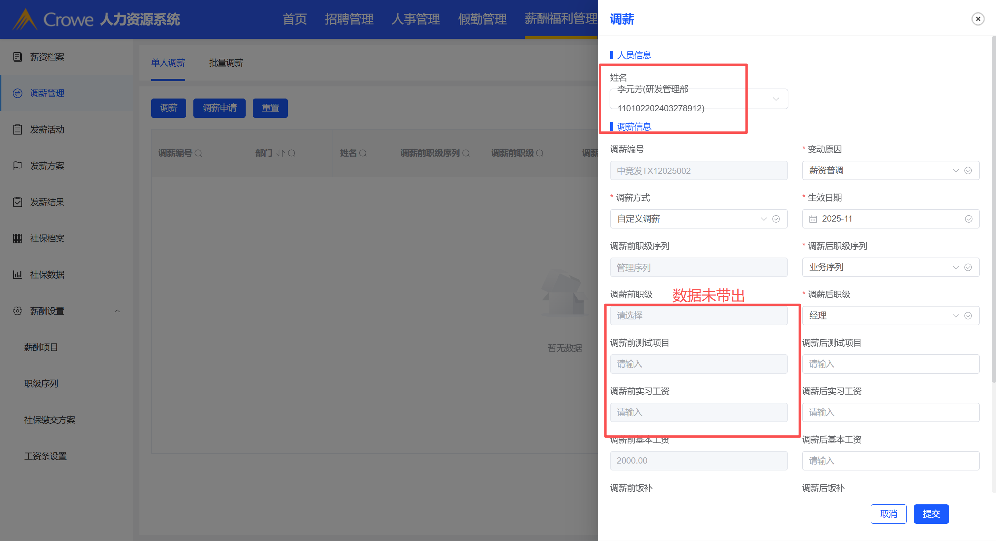Click calendar icon in 生效日期 field
The height and width of the screenshot is (541, 996).
point(813,219)
